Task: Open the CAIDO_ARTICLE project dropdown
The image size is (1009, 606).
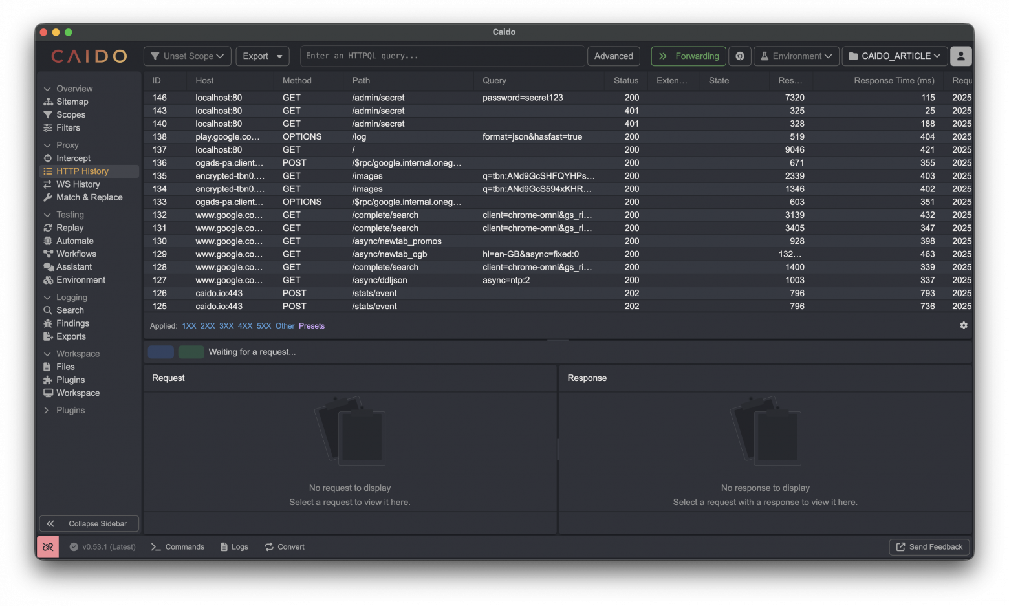Action: click(x=895, y=56)
